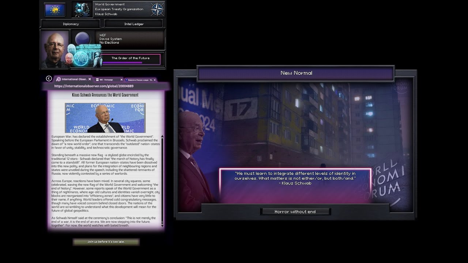Click Join us before it's too late

coord(106,242)
